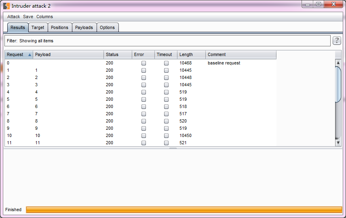The width and height of the screenshot is (346, 218).
Task: Click the scrollbar down arrow
Action: point(338,143)
